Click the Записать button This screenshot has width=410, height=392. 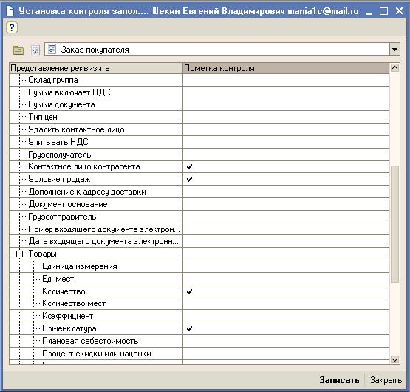tap(339, 380)
